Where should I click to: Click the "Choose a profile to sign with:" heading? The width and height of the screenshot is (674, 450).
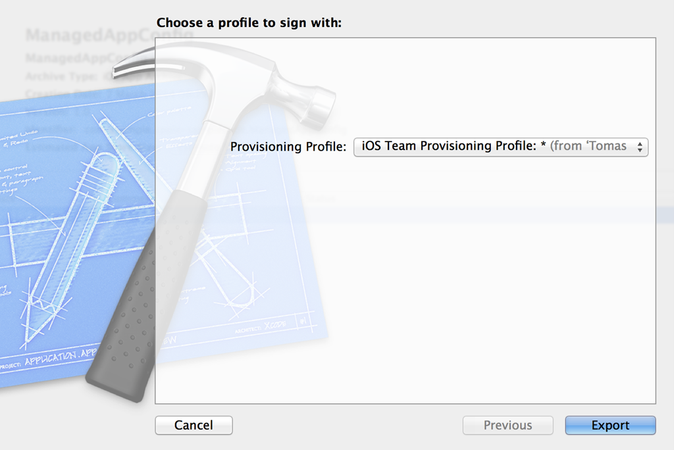point(249,23)
